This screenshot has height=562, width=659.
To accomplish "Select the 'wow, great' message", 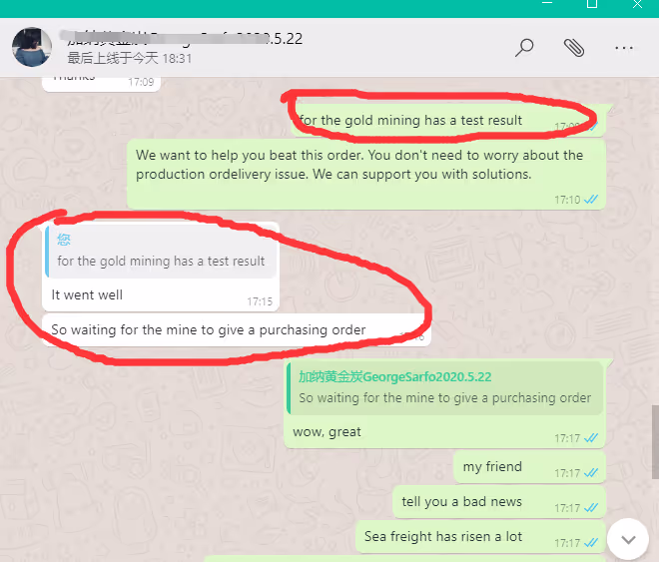I will point(327,432).
